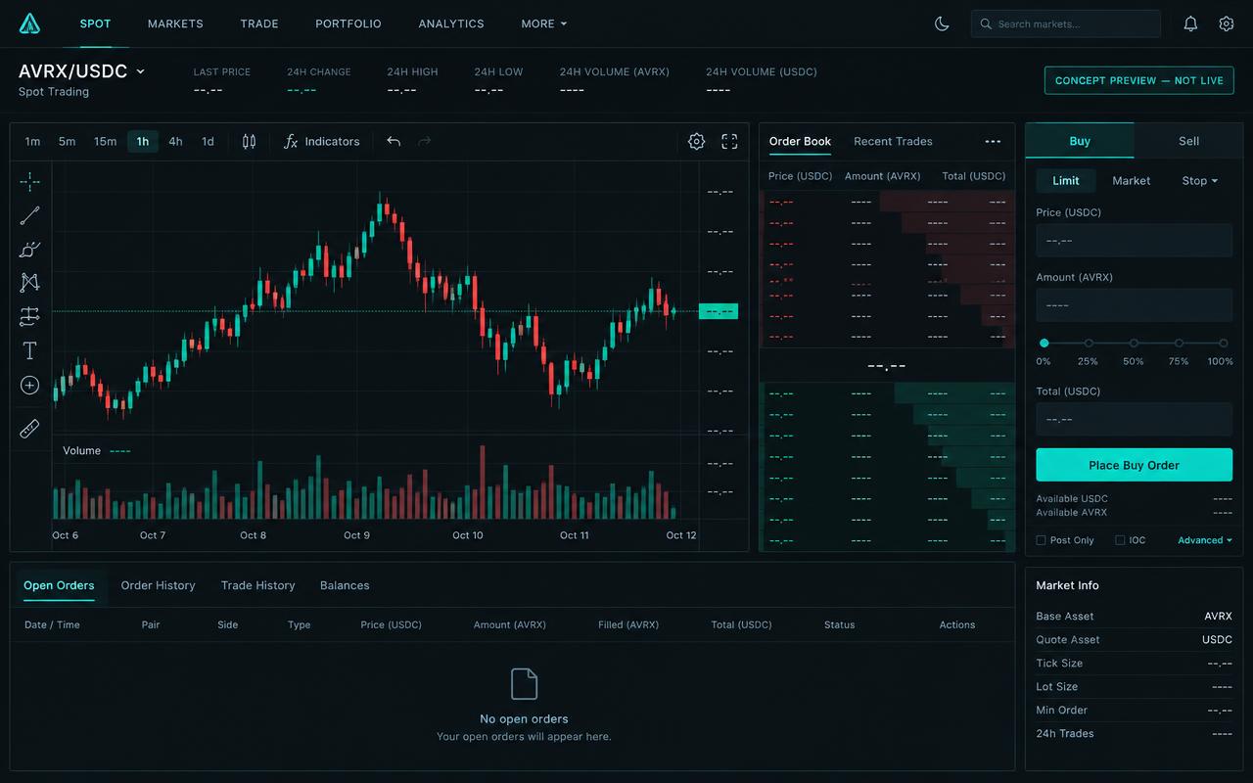Select the 1m timeframe
The height and width of the screenshot is (783, 1253).
point(32,141)
